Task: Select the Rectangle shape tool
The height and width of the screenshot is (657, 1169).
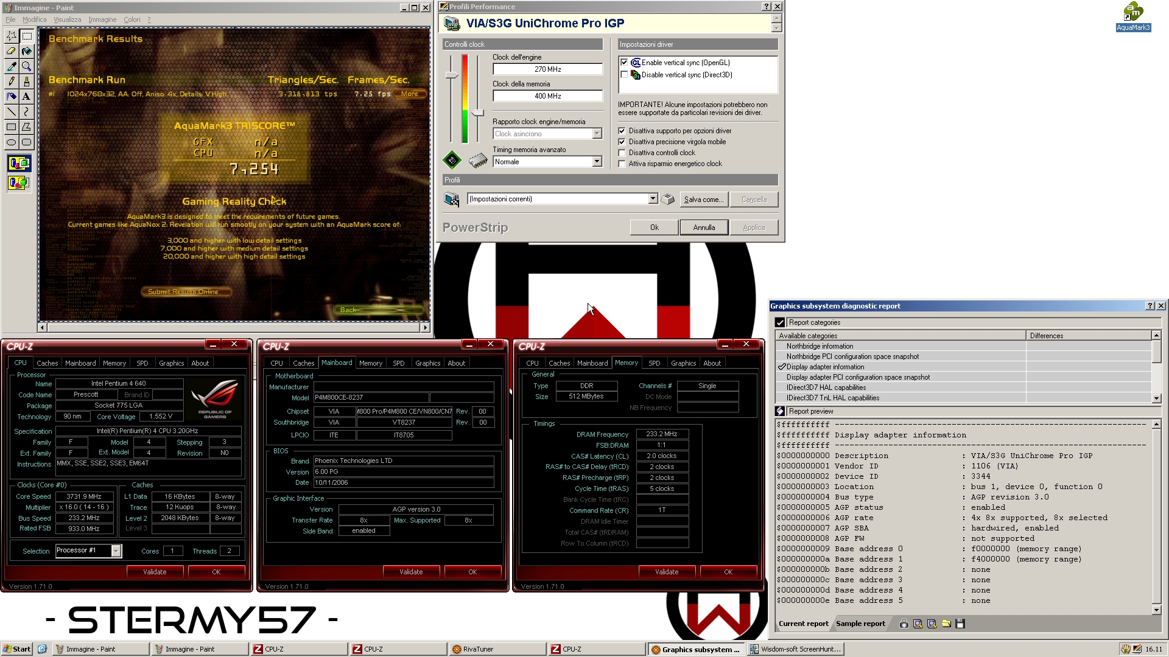Action: pos(11,127)
